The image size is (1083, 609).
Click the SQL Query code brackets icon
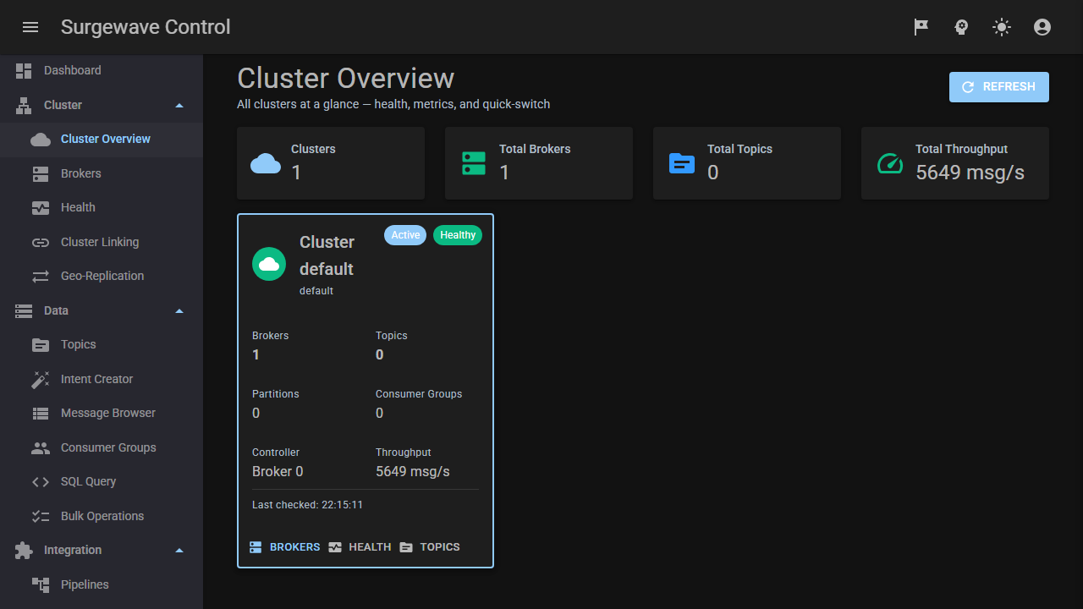coord(41,482)
